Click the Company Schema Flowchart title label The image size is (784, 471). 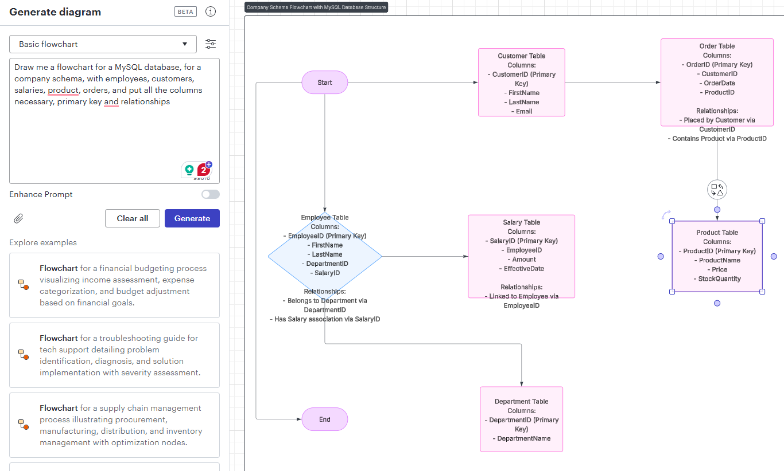pyautogui.click(x=316, y=7)
